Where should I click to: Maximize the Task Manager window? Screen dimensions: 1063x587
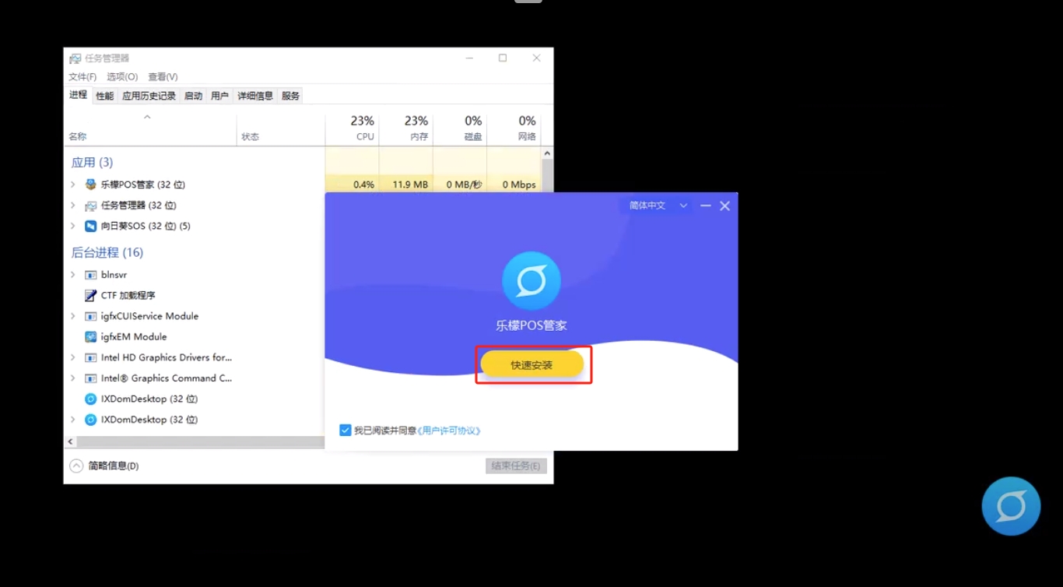pos(503,58)
